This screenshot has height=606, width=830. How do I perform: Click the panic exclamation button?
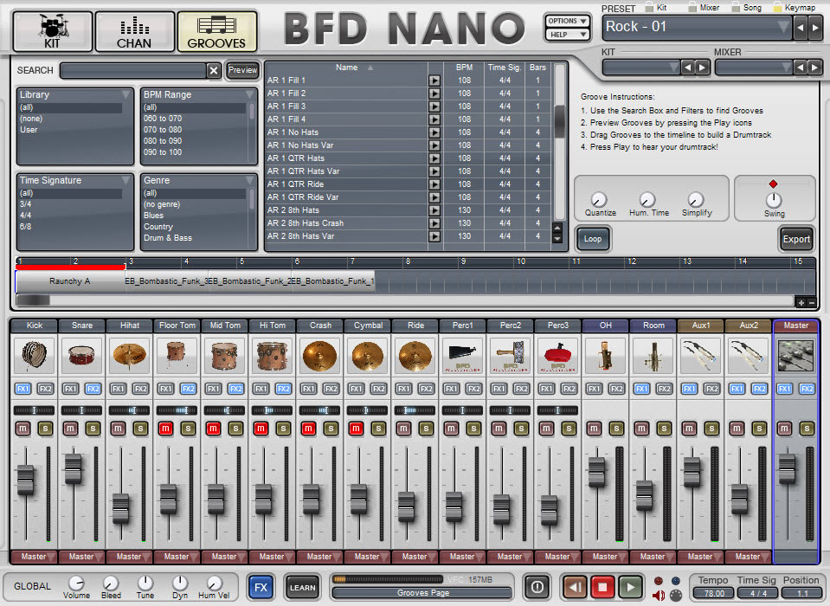point(537,586)
